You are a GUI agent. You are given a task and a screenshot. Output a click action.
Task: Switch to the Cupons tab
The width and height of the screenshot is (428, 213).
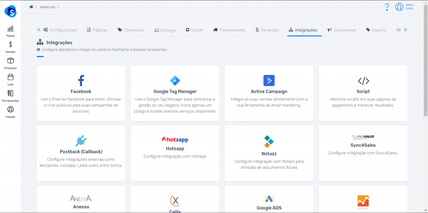click(x=376, y=30)
